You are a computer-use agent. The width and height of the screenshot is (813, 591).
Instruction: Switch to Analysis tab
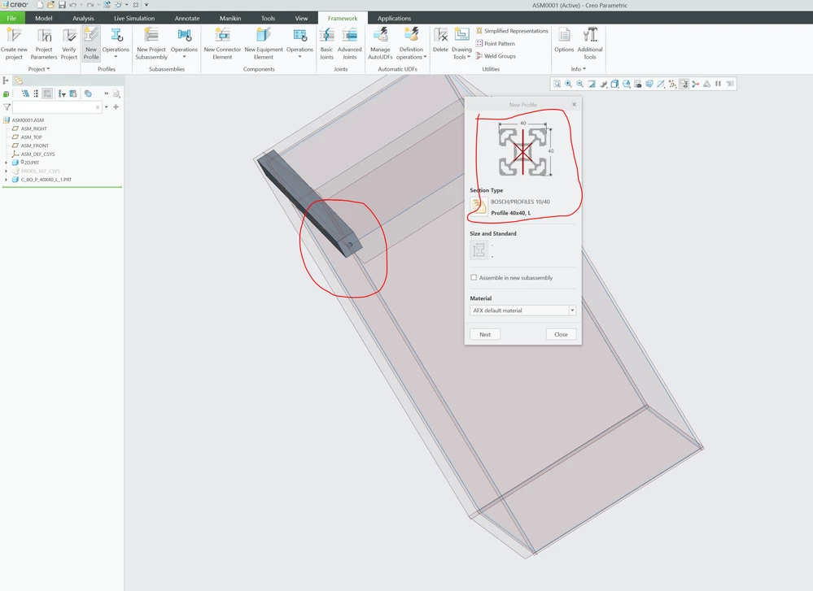point(83,18)
